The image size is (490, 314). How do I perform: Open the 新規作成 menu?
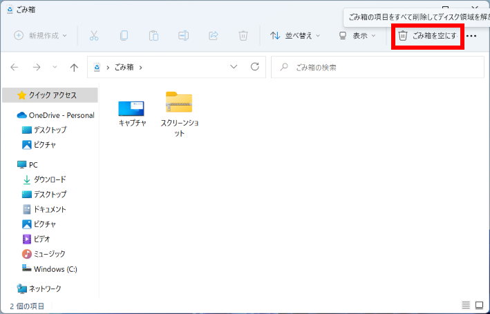point(40,36)
